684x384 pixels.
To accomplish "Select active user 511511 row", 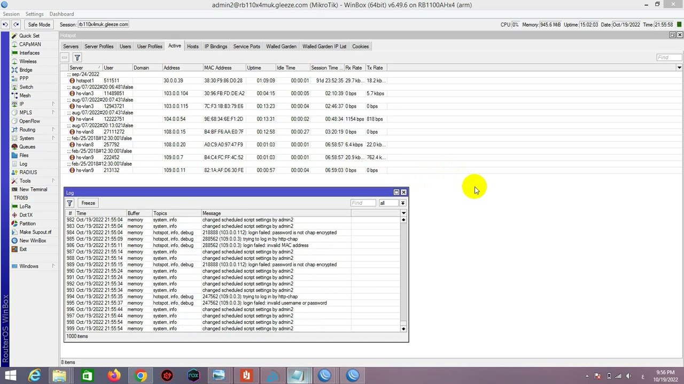I will [224, 81].
